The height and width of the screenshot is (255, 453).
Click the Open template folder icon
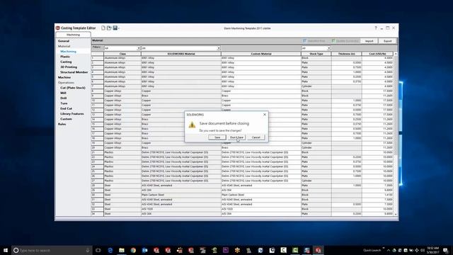[109, 28]
